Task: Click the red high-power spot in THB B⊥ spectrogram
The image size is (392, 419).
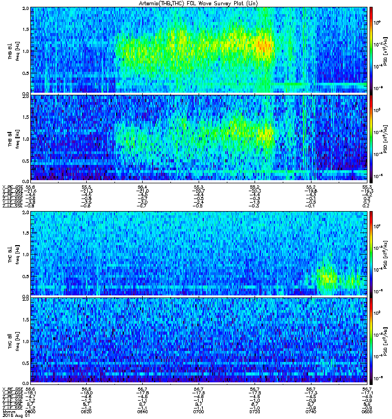Action: [263, 46]
